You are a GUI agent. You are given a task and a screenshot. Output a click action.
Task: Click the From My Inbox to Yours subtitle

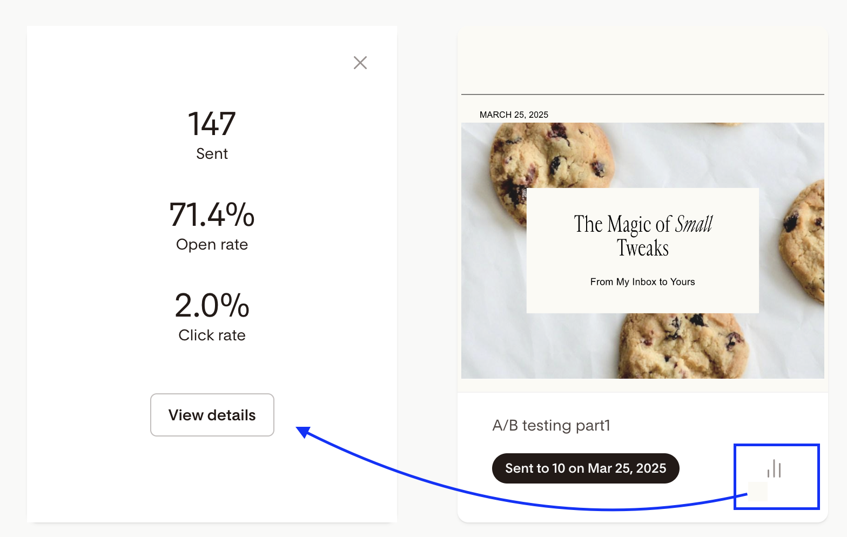tap(642, 282)
